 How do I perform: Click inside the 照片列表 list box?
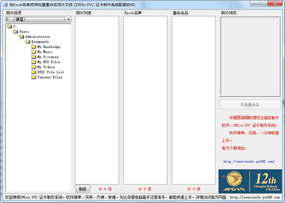click(x=97, y=100)
